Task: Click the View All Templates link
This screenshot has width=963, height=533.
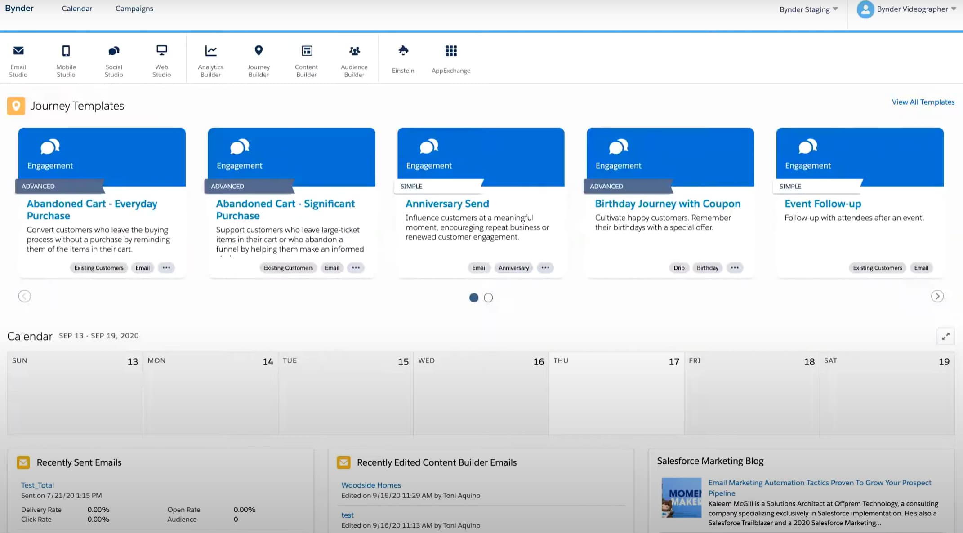Action: [923, 102]
